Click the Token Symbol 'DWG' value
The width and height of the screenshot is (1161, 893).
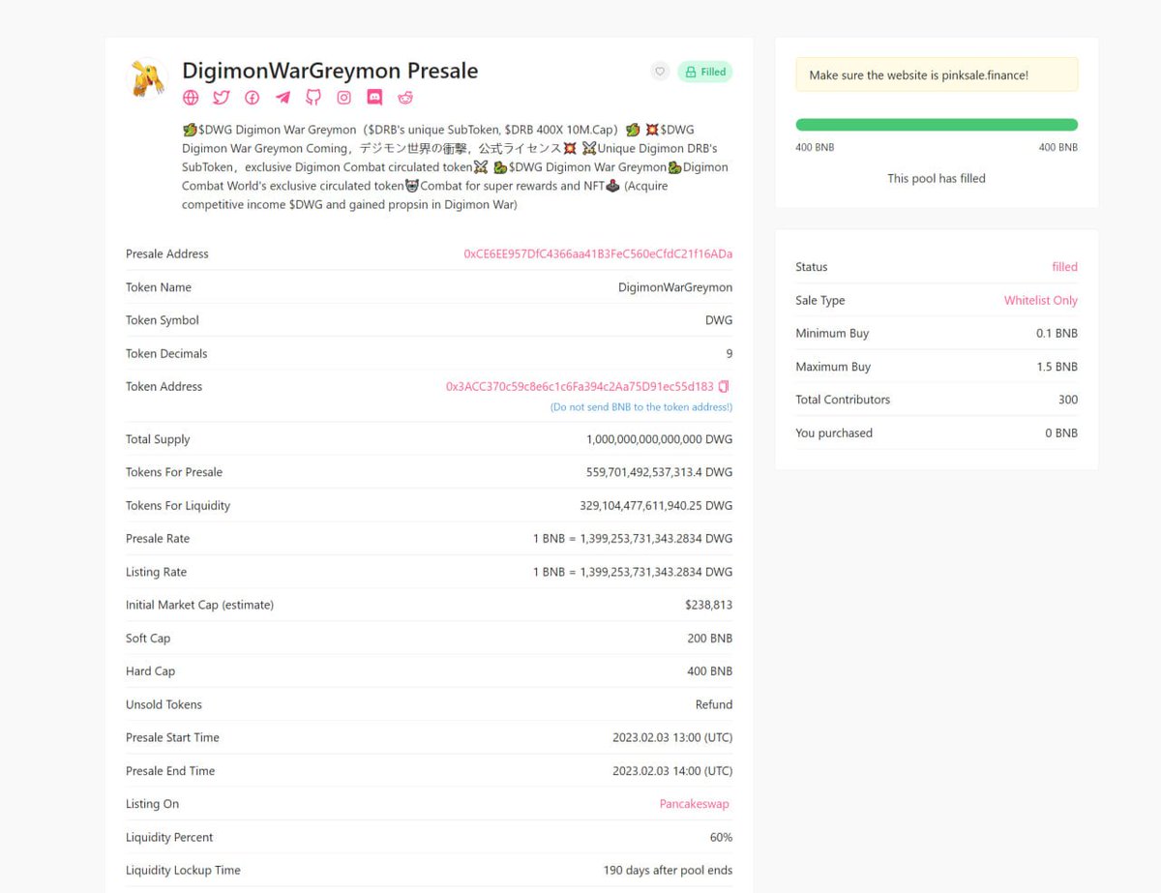pyautogui.click(x=719, y=320)
